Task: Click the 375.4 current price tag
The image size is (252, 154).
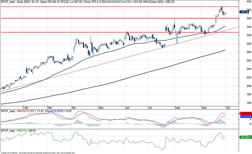Action: [245, 12]
